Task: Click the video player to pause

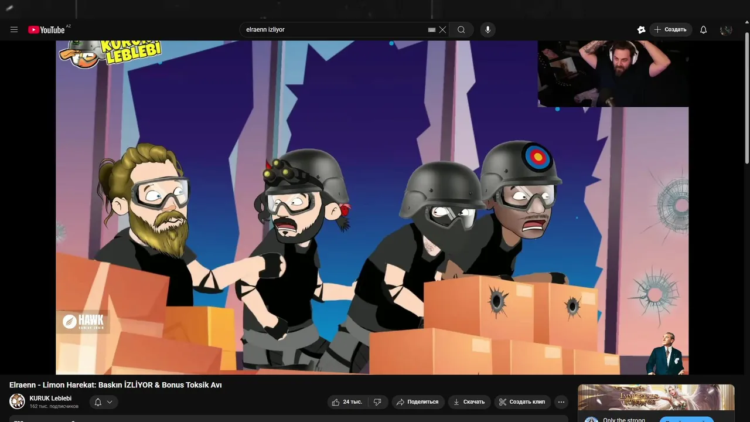Action: pyautogui.click(x=372, y=207)
